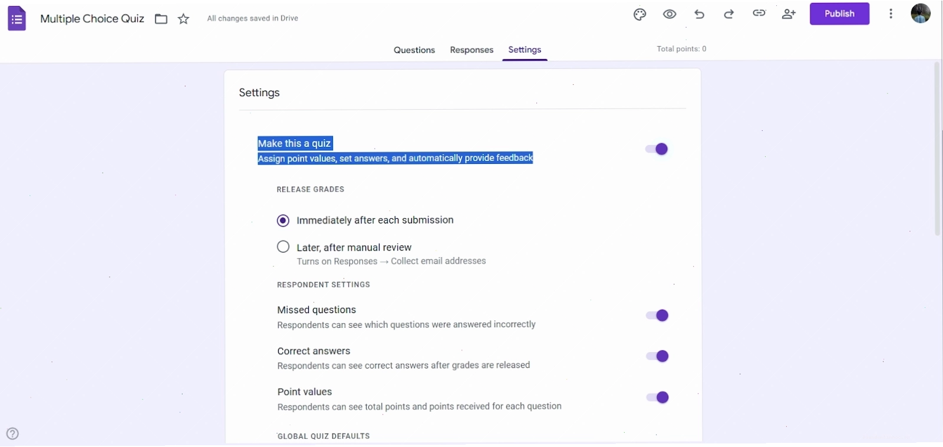This screenshot has height=447, width=943.
Task: Click the GLOBAL QUIZ DEFAULTS label
Action: tap(324, 436)
